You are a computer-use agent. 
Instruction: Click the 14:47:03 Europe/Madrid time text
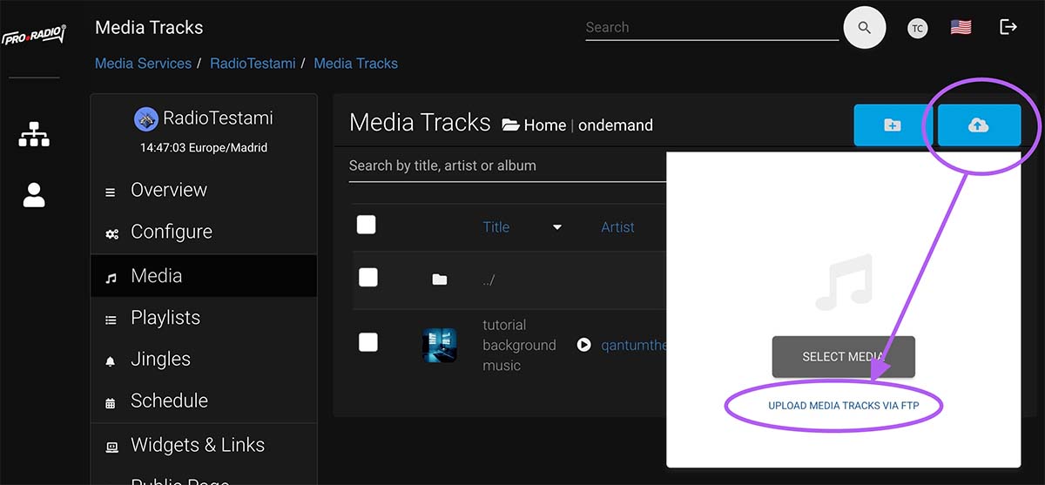[204, 148]
